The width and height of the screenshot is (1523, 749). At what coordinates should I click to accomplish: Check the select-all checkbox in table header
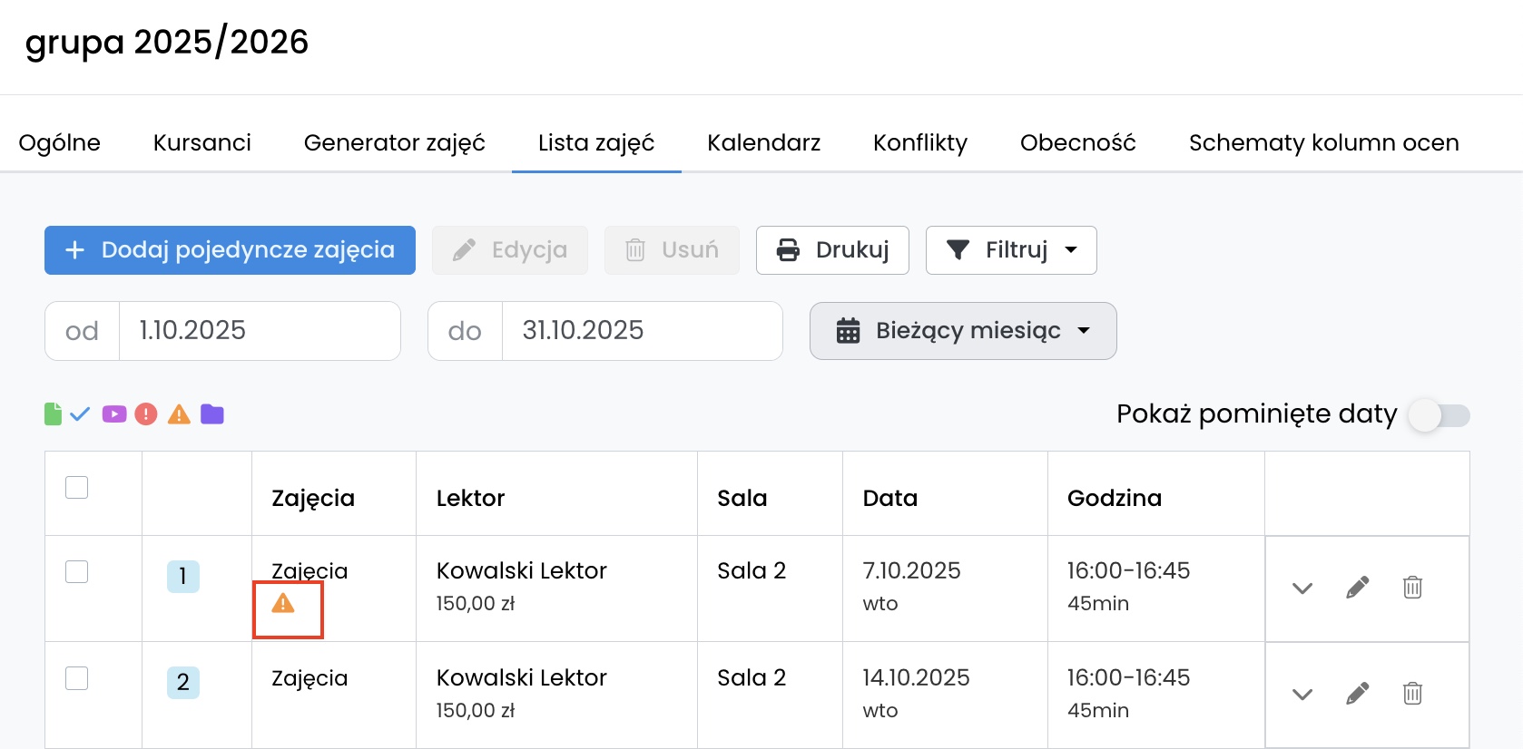(x=77, y=488)
